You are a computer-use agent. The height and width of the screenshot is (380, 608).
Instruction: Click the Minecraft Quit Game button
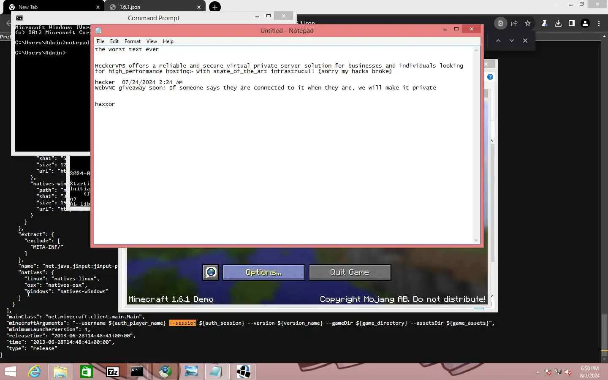tap(350, 272)
